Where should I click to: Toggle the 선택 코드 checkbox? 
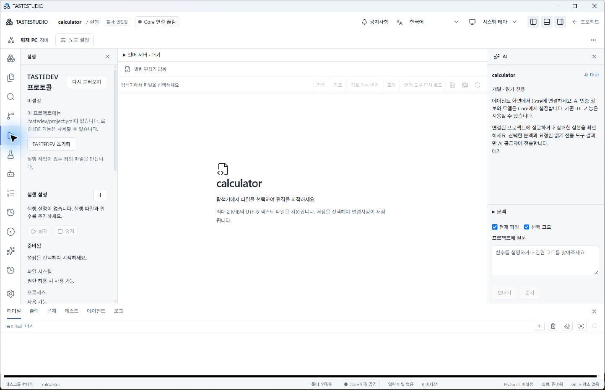click(527, 227)
